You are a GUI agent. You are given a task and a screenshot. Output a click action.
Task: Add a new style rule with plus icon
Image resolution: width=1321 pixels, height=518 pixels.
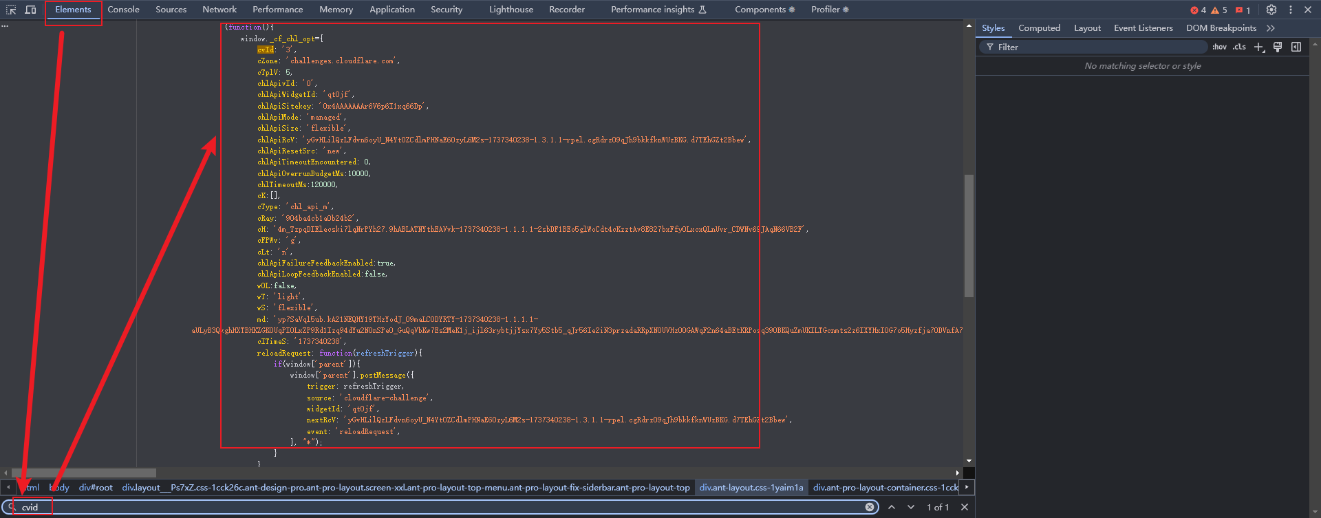[x=1259, y=47]
